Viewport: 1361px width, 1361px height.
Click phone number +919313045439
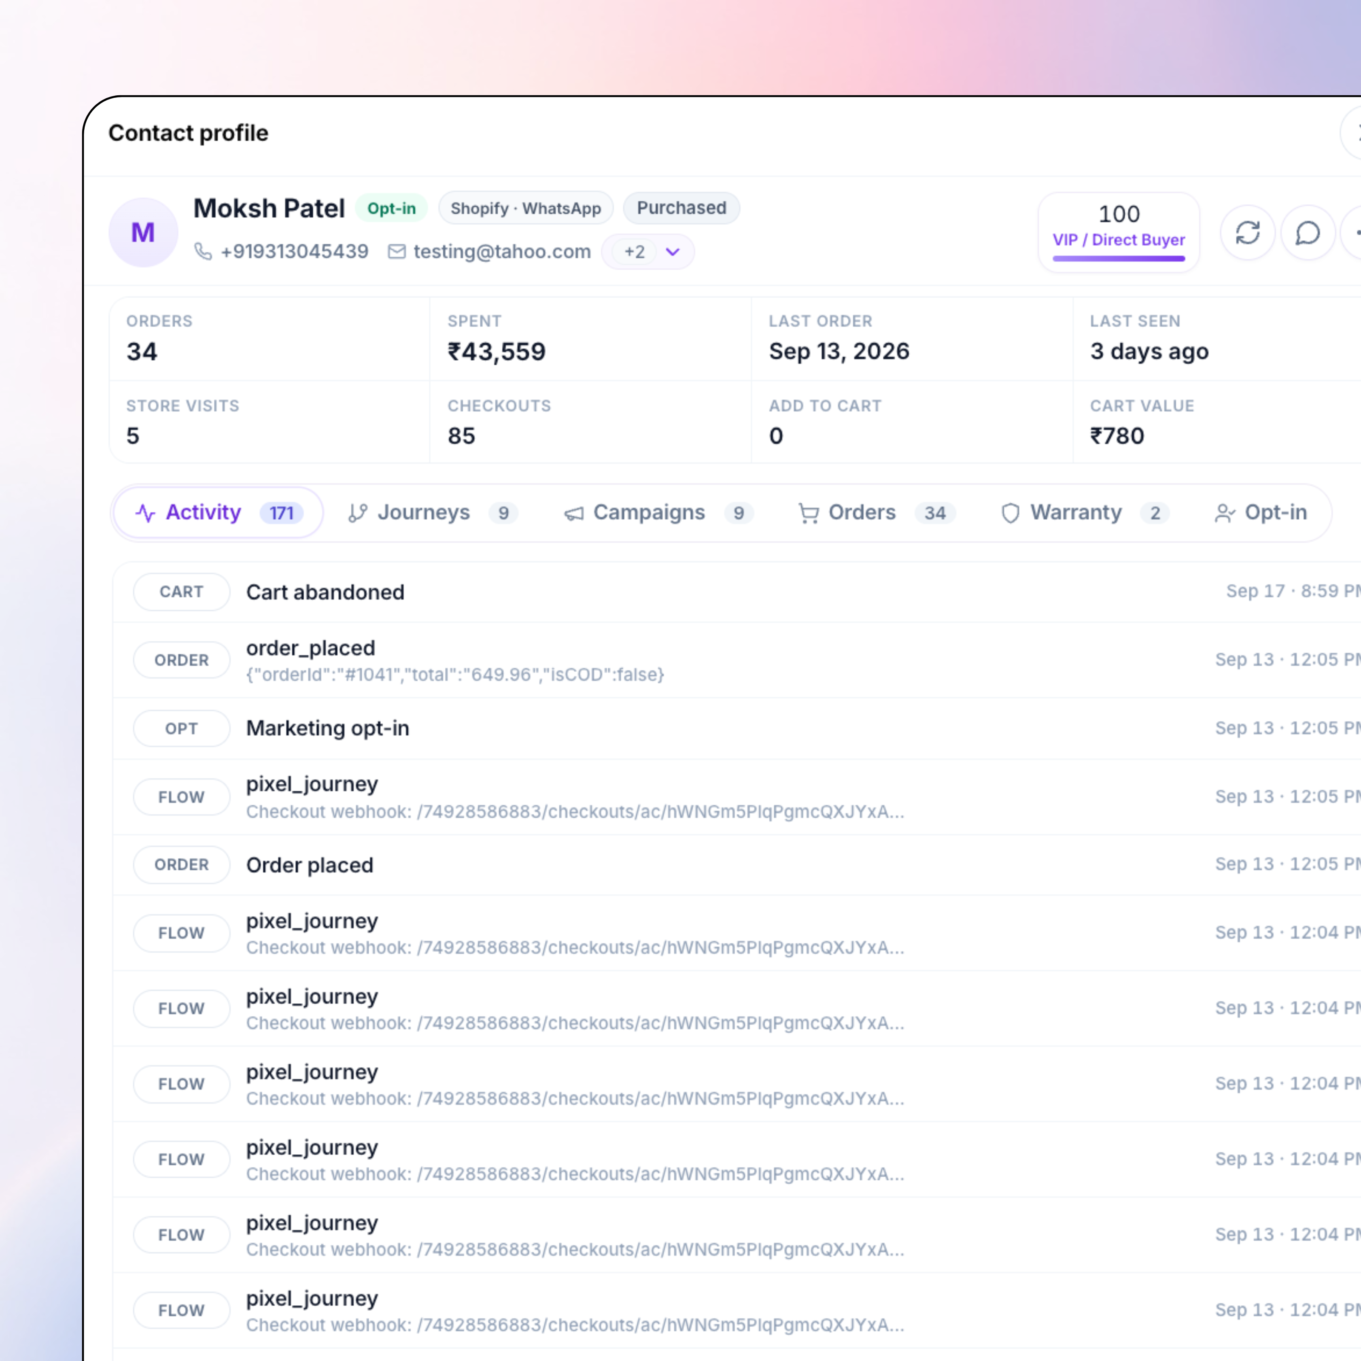pyautogui.click(x=294, y=251)
